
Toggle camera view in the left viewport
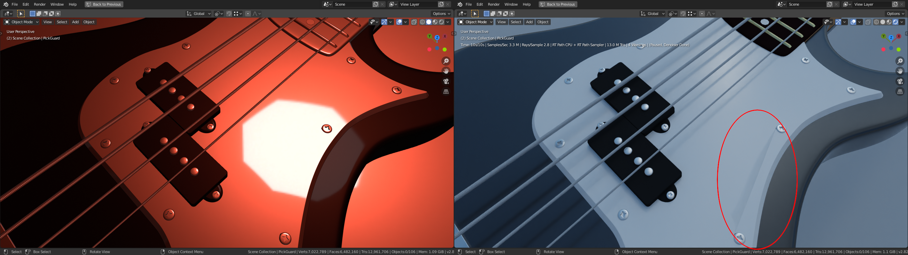point(446,81)
